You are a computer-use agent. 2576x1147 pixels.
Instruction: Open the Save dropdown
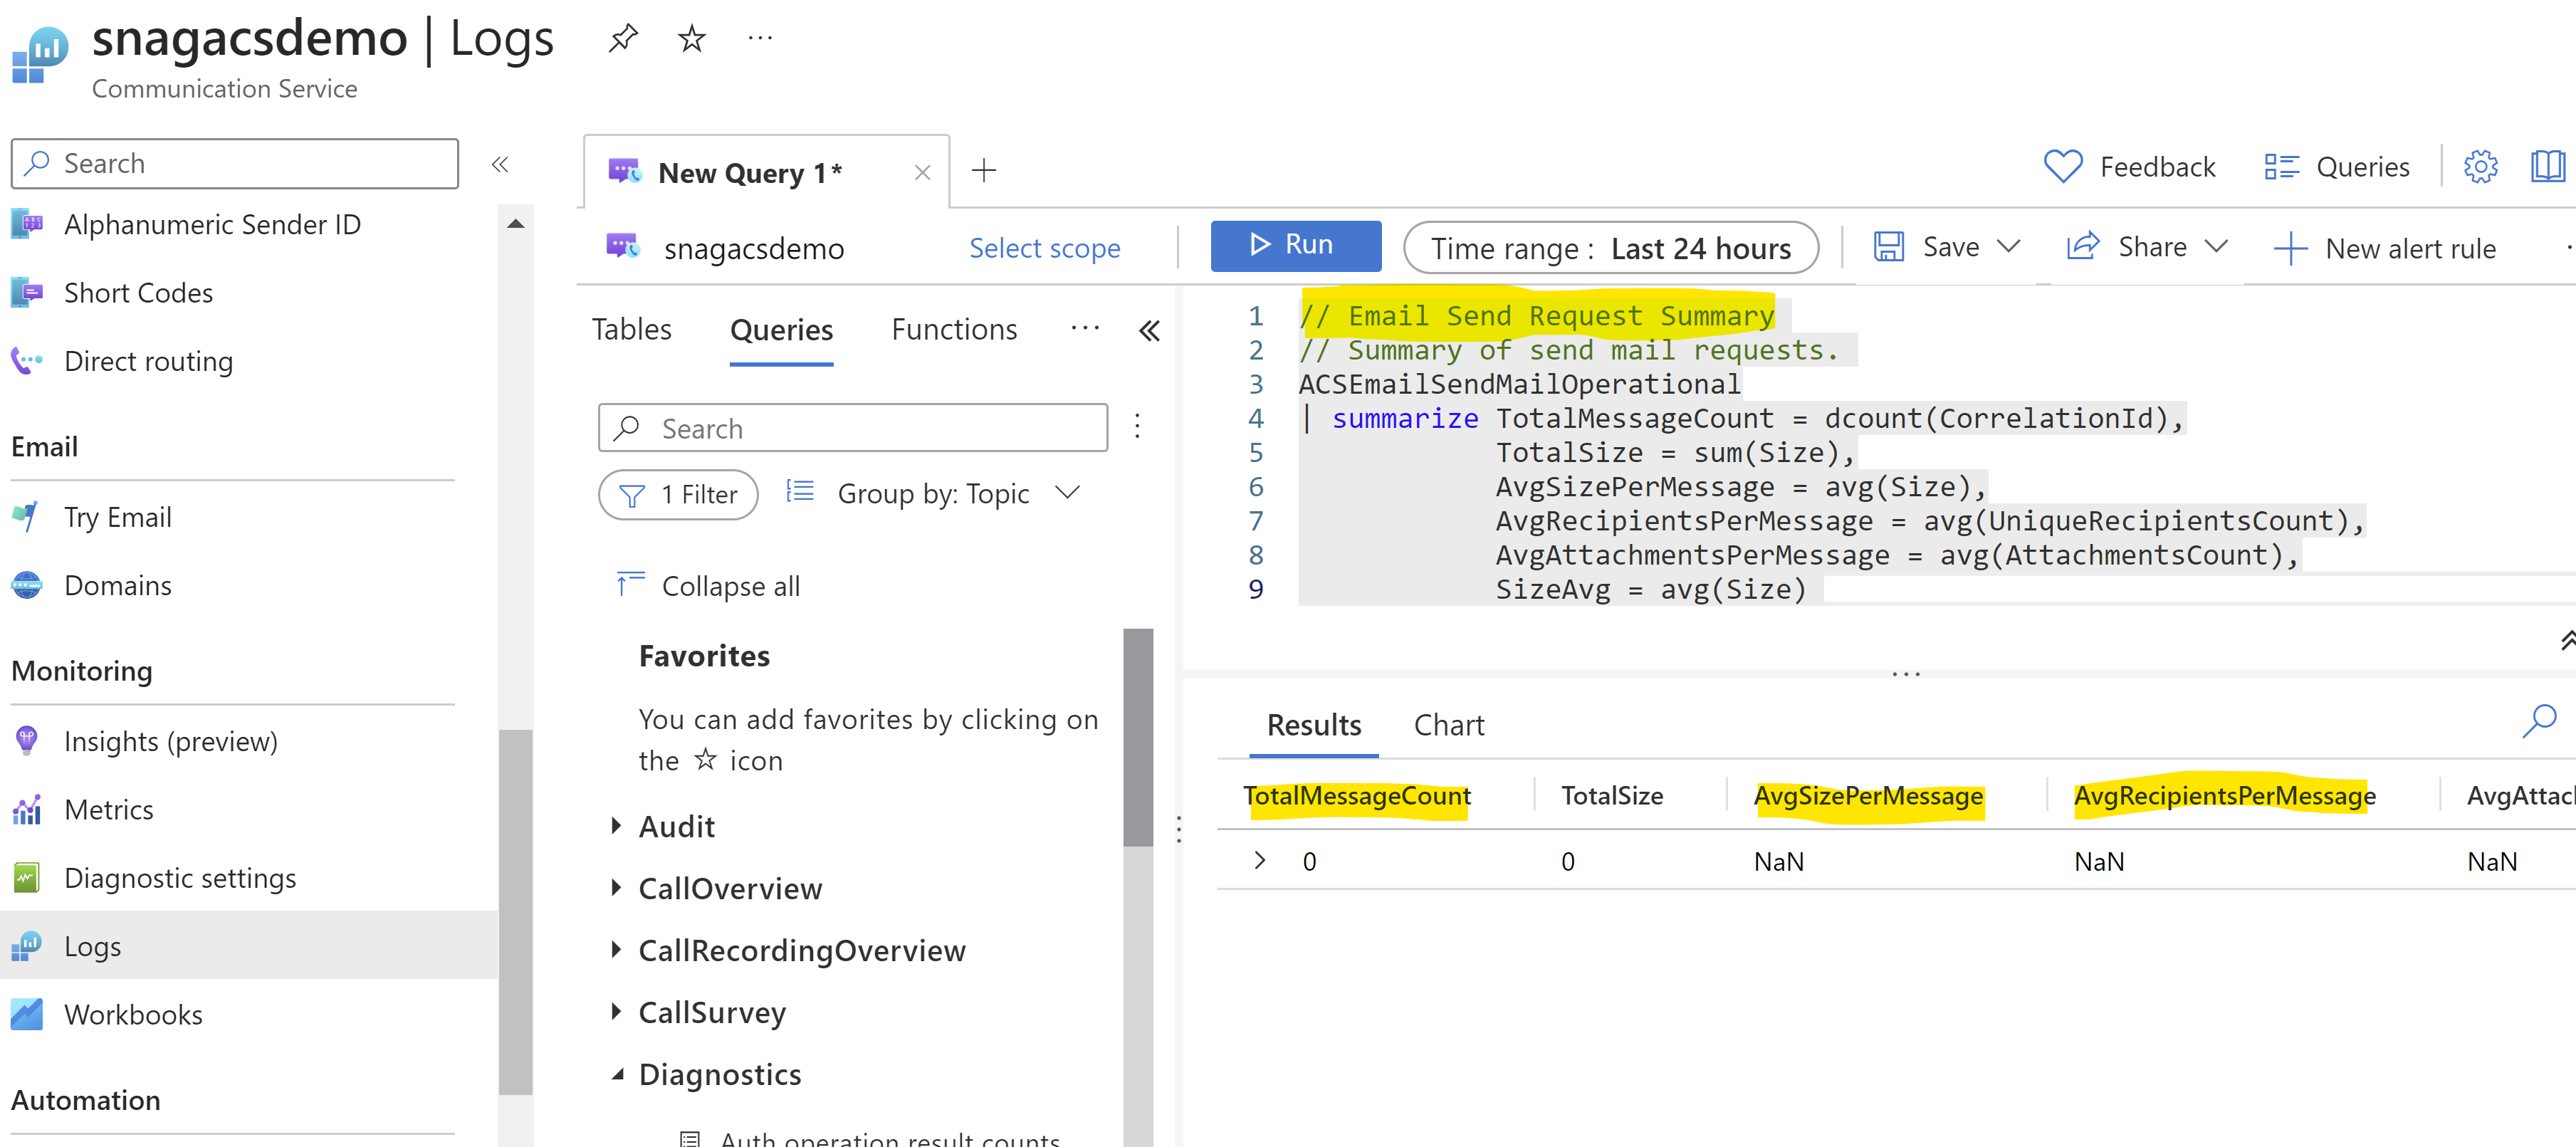click(2009, 247)
